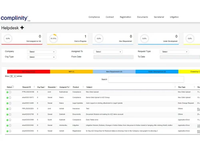
Task: Click green status dot for Auto Logout row
Action: click(7, 103)
